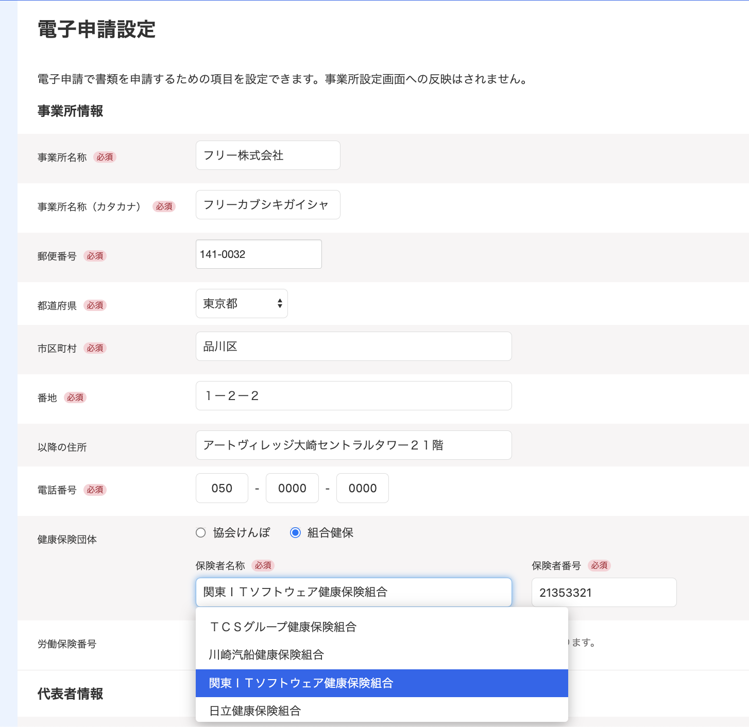
Task: Select the 組合健保 radio button
Action: click(295, 533)
